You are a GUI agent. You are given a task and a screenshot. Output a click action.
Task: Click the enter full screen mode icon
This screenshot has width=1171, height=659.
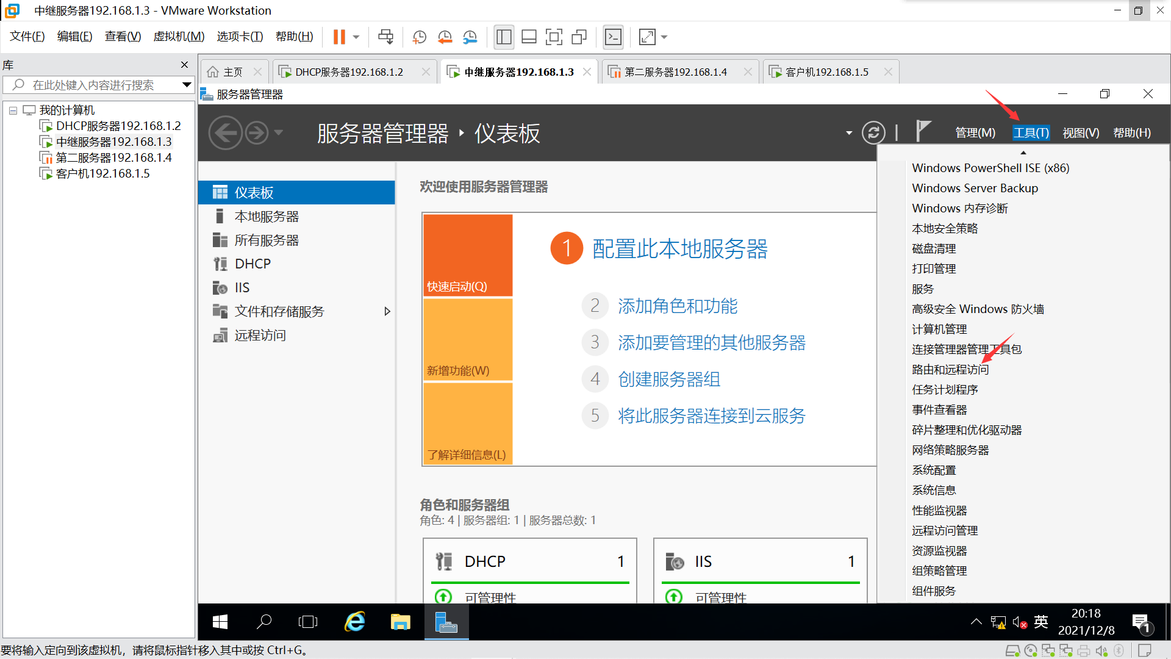[x=553, y=37]
